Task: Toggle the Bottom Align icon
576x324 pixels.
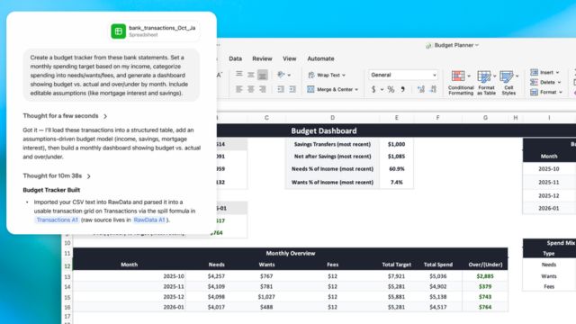Action: (262, 75)
